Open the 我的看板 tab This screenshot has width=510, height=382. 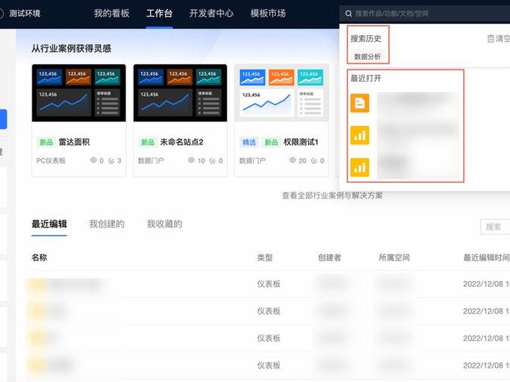coord(112,13)
